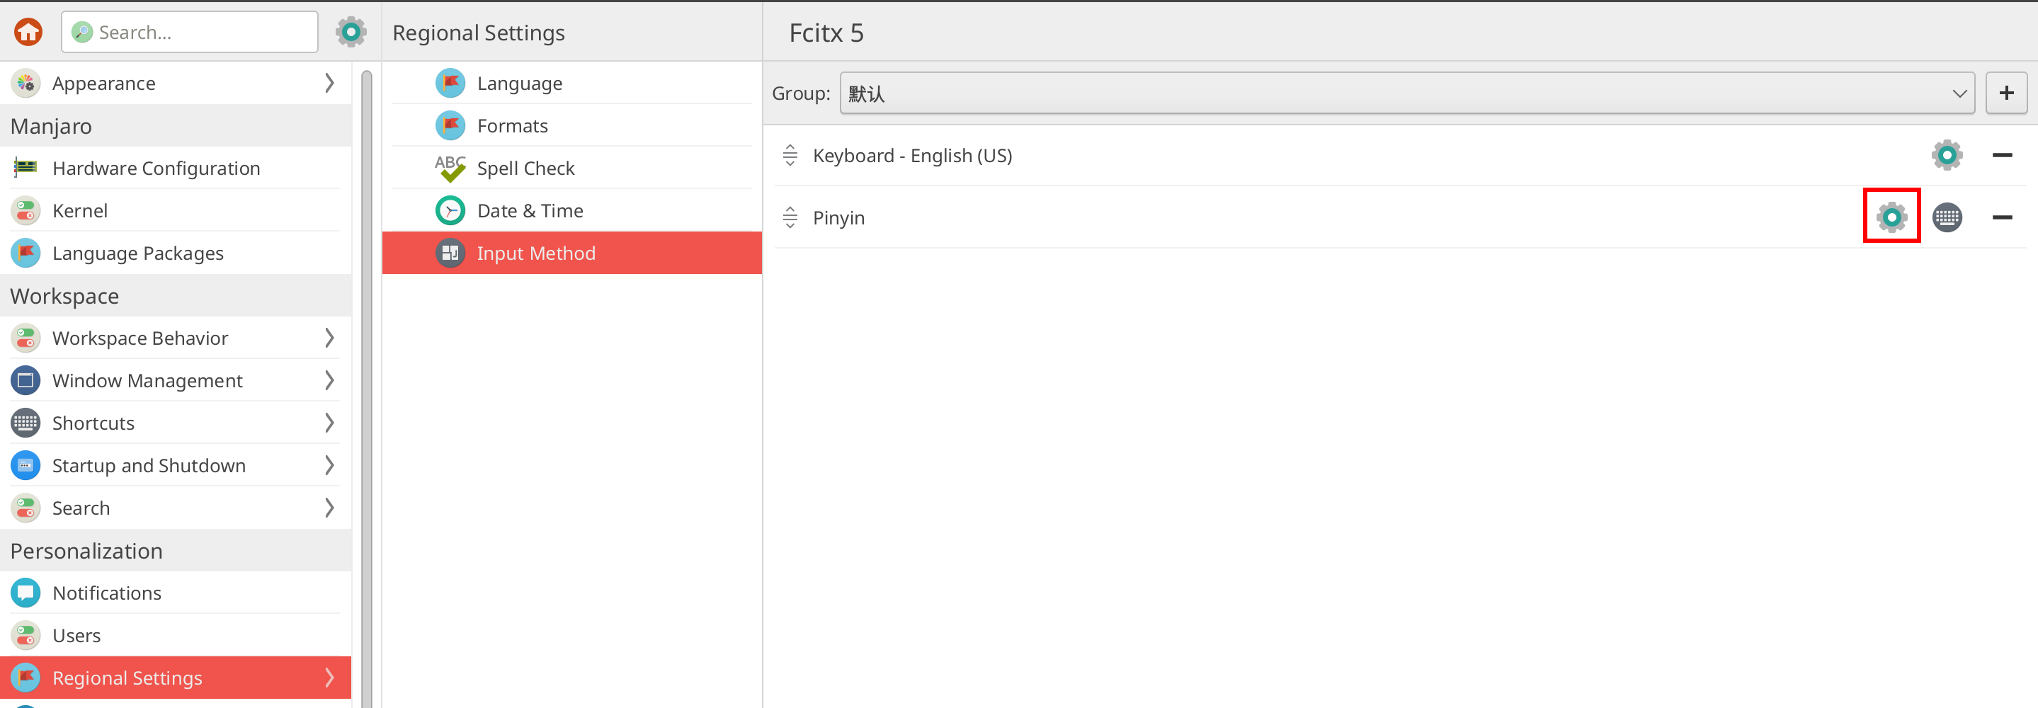This screenshot has width=2038, height=708.
Task: Expand the Workspace Behavior chevron
Action: point(330,338)
